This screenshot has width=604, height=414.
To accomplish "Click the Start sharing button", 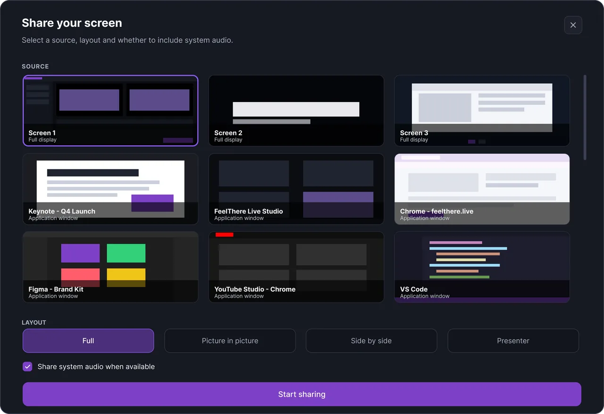I will (302, 394).
